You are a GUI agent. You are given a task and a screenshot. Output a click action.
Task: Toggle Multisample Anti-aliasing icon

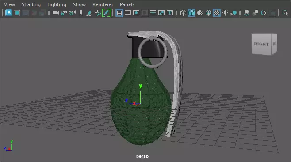tap(264, 13)
